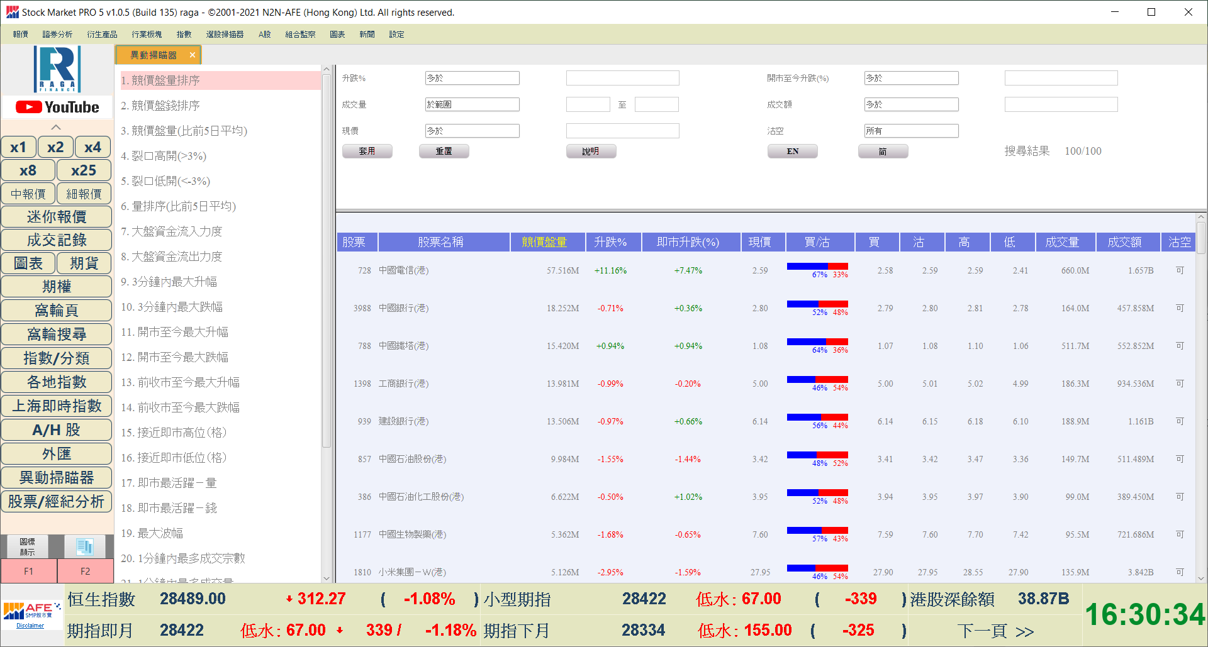Click the YouTube logo in the sidebar
Viewport: 1208px width, 647px height.
tap(57, 108)
